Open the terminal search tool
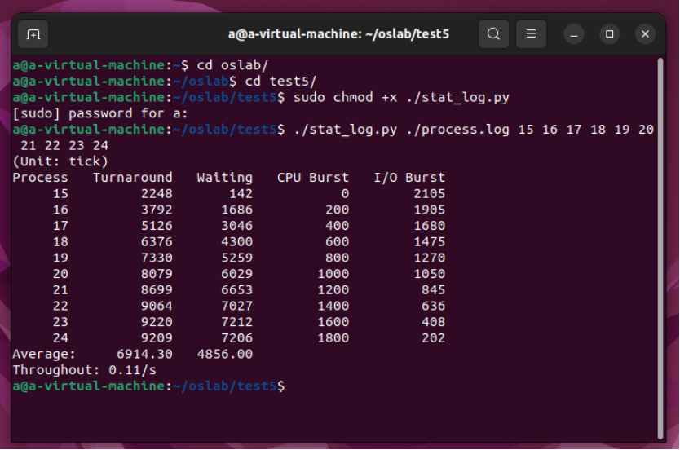 (493, 33)
